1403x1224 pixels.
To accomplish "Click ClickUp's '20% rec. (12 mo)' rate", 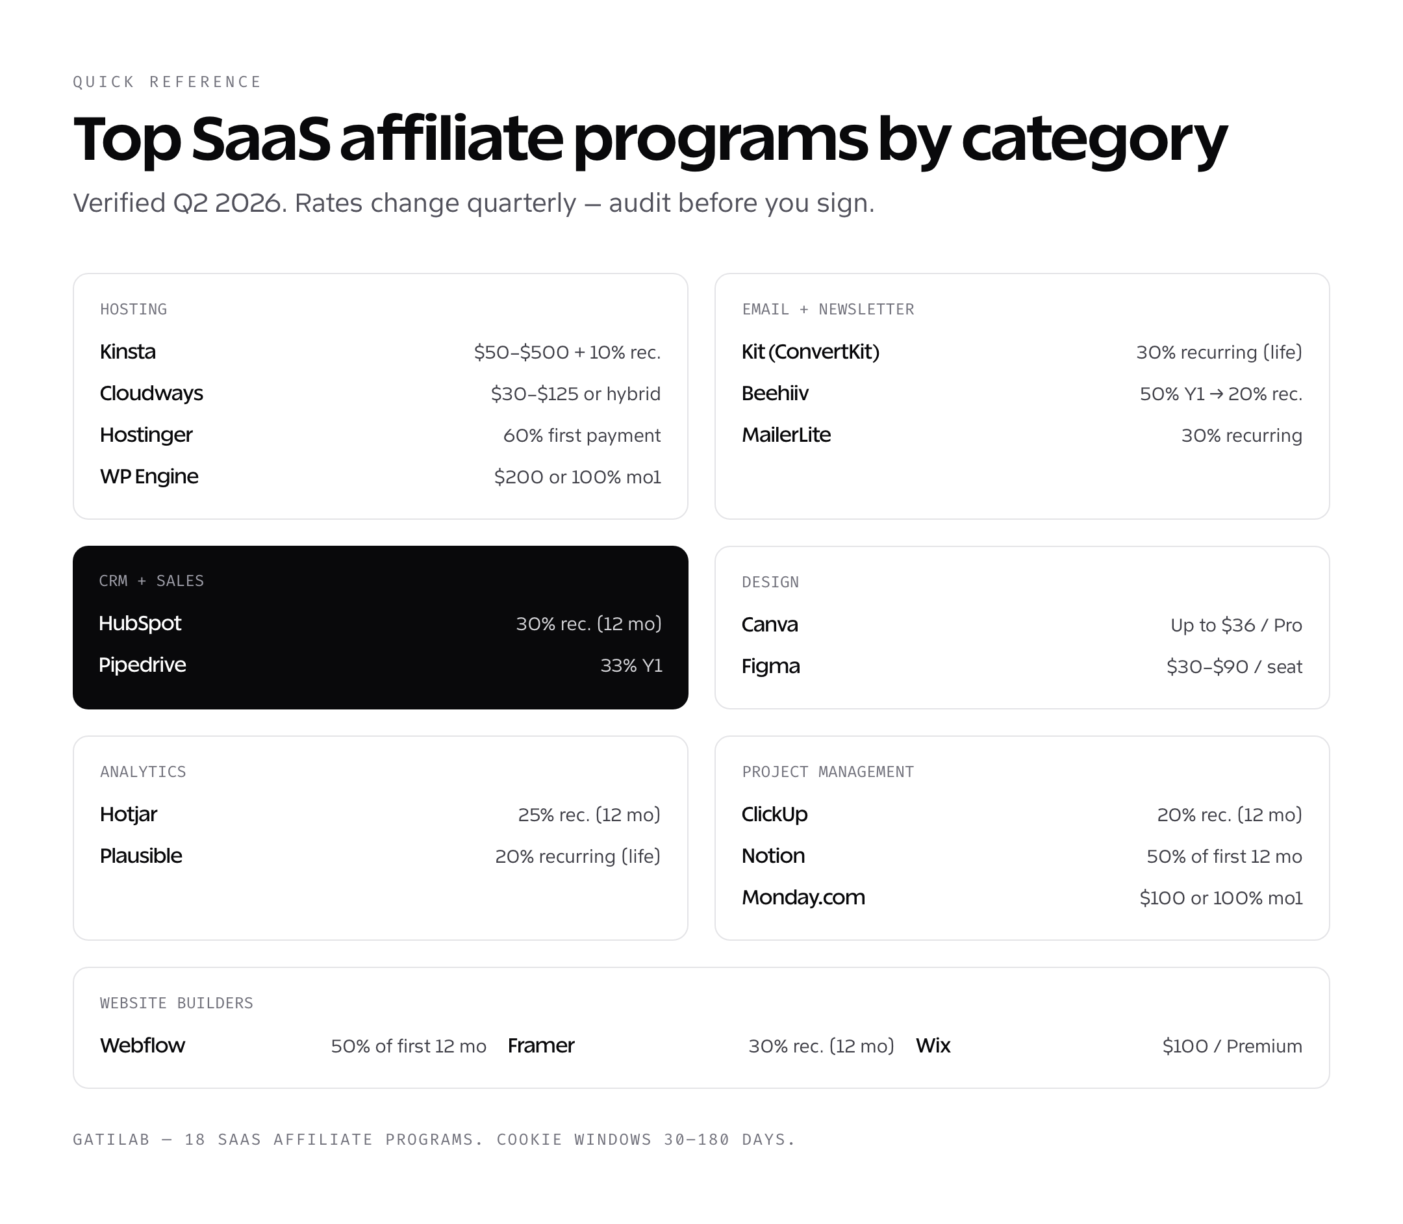I will [x=1230, y=815].
